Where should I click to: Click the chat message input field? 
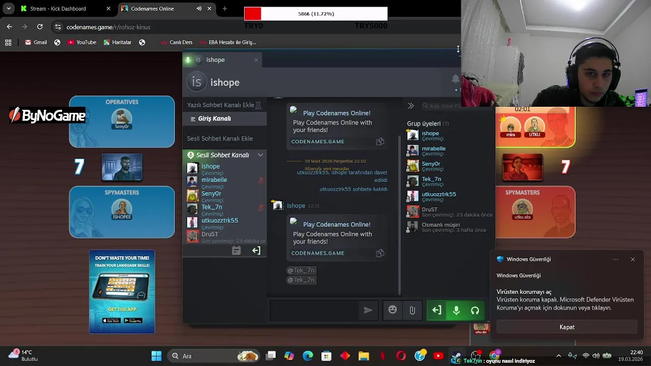coord(314,310)
